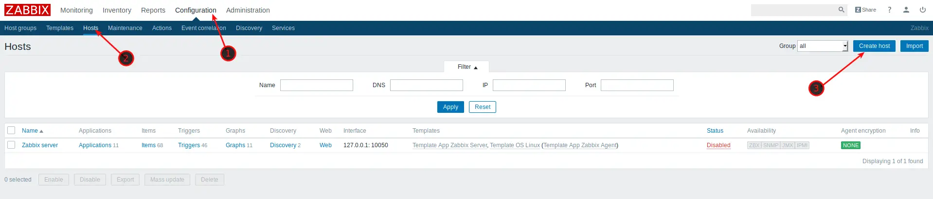This screenshot has width=933, height=199.
Task: Tick the Zabbix server row checkbox
Action: [x=11, y=145]
